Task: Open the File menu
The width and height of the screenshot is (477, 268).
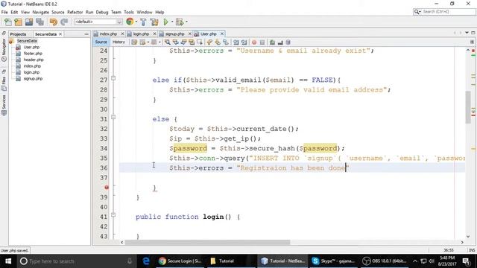Action: pyautogui.click(x=4, y=12)
